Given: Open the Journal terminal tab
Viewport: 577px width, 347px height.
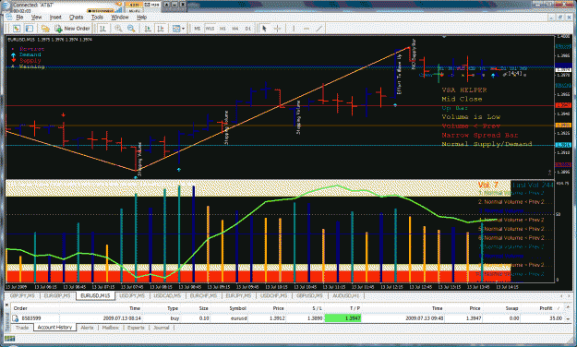Looking at the screenshot, I should pyautogui.click(x=162, y=328).
